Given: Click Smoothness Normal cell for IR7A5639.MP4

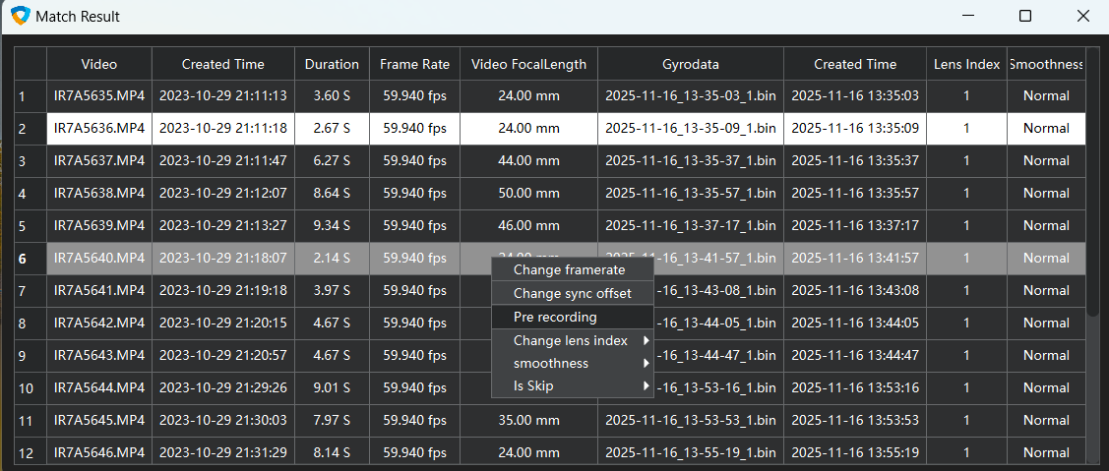Looking at the screenshot, I should (x=1045, y=225).
